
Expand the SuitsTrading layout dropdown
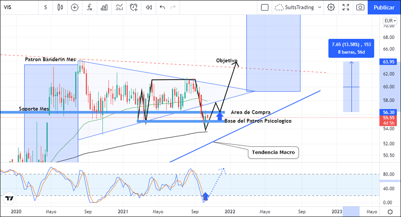point(319,7)
